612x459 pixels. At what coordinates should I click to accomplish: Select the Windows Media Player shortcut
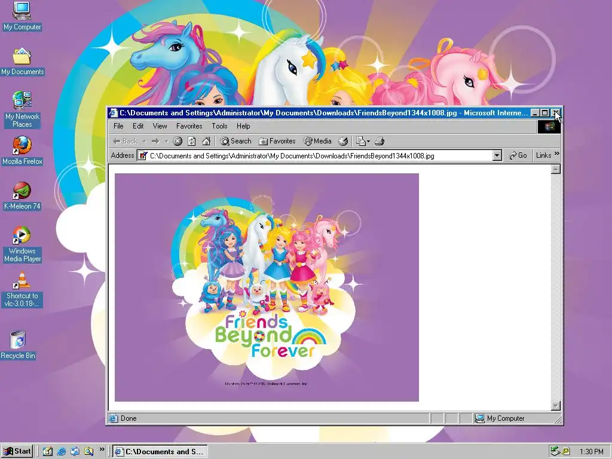[22, 244]
